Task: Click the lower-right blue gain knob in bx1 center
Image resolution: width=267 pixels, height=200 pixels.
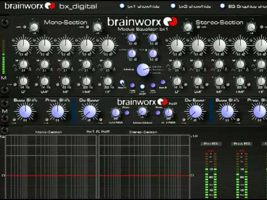Action: pyautogui.click(x=153, y=53)
